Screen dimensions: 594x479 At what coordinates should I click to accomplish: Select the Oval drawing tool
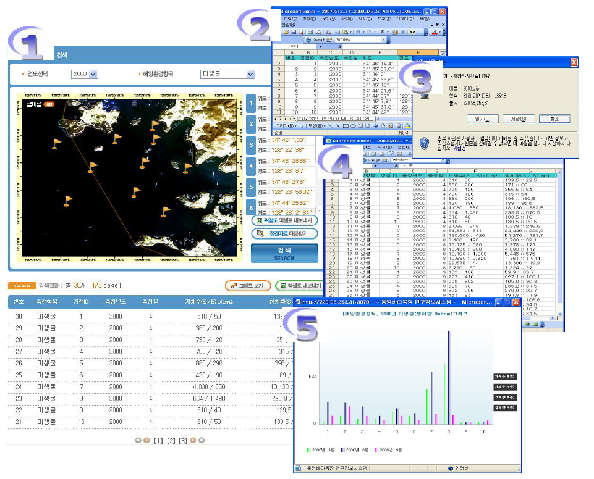point(353,126)
